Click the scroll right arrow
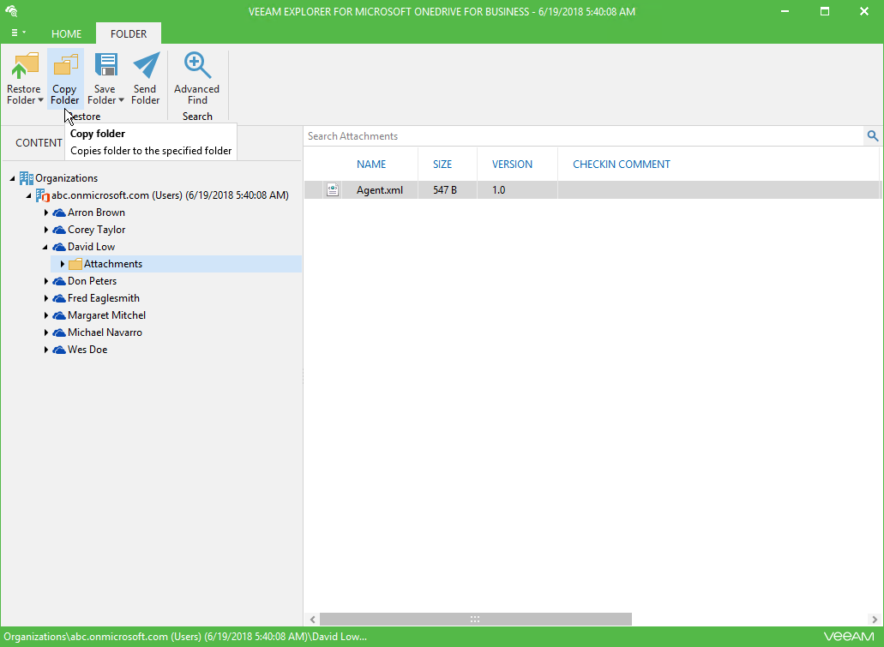 tap(875, 619)
